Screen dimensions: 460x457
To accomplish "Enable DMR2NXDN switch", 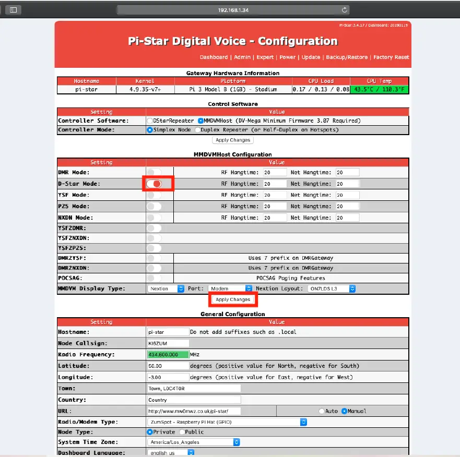I will [x=154, y=268].
